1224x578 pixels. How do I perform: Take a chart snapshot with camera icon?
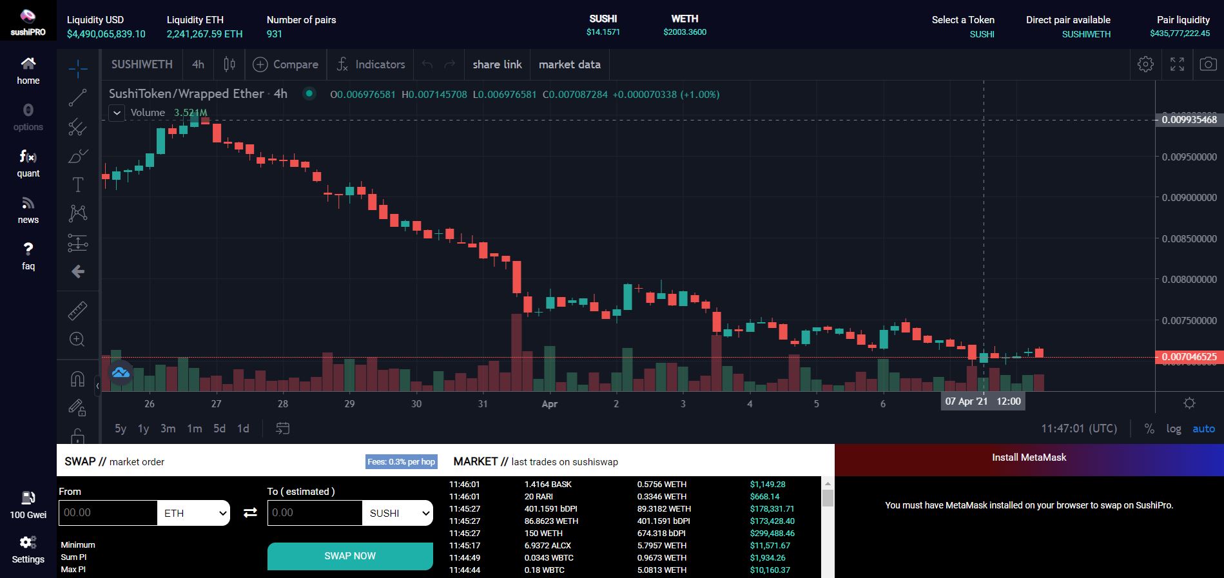click(1208, 64)
